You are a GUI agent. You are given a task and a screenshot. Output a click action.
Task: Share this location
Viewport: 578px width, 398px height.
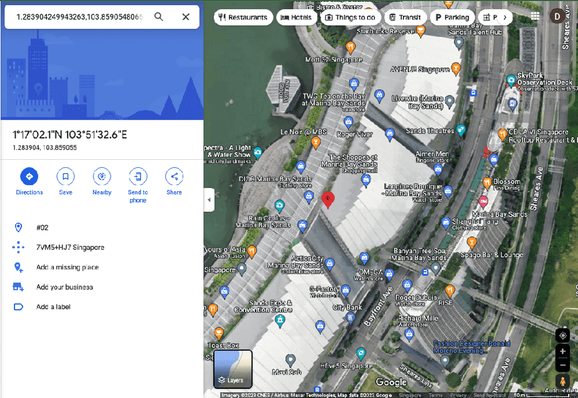174,176
